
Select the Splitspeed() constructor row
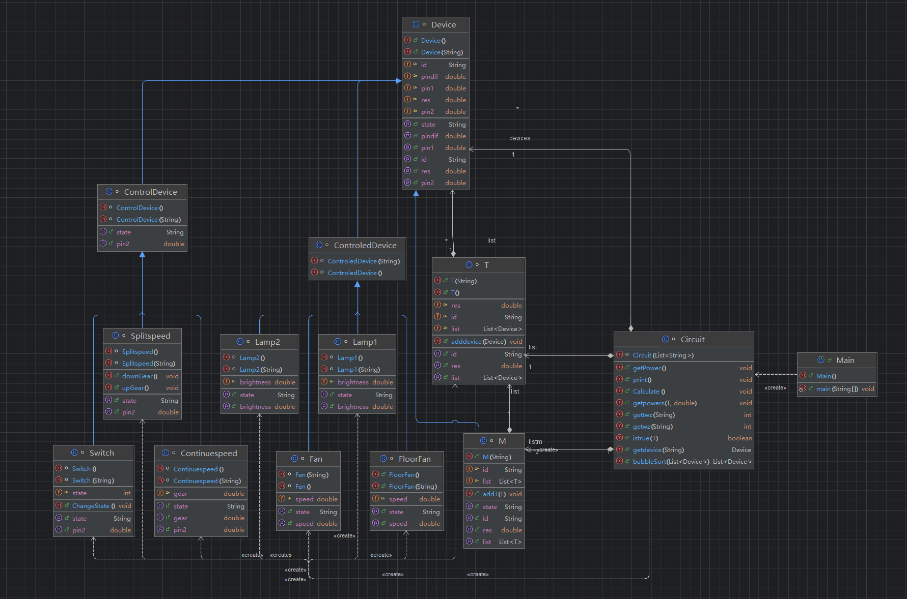coord(142,351)
